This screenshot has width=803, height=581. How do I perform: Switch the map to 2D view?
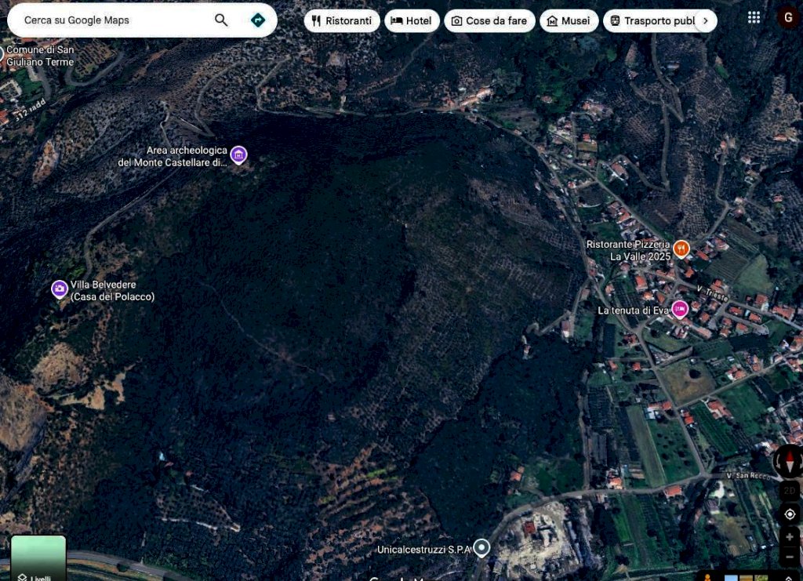[x=790, y=491]
